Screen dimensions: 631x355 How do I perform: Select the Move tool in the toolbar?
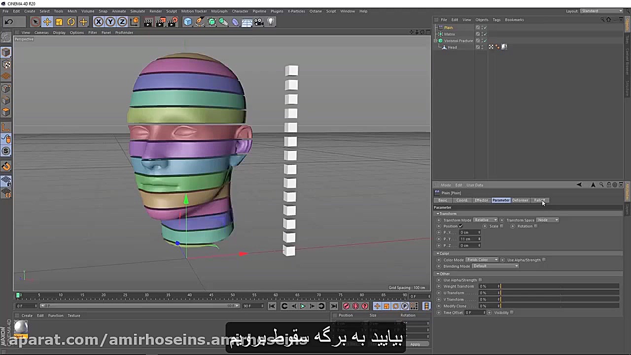pyautogui.click(x=47, y=21)
